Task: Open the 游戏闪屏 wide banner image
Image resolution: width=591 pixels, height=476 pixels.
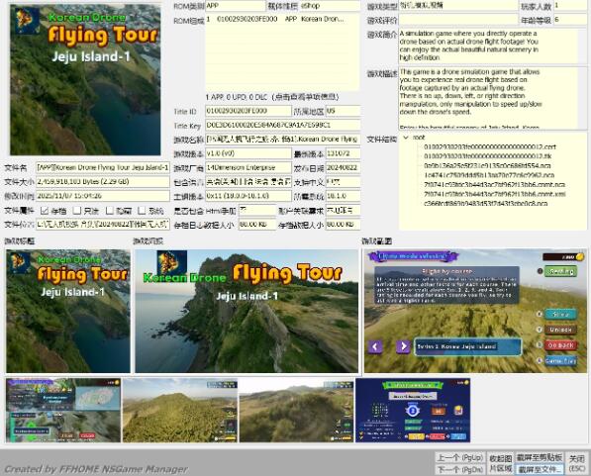Action: pyautogui.click(x=246, y=311)
